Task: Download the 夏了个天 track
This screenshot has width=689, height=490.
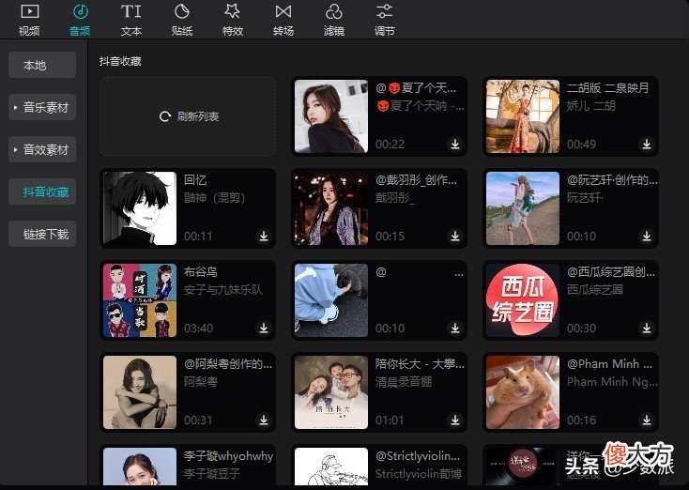Action: (455, 144)
